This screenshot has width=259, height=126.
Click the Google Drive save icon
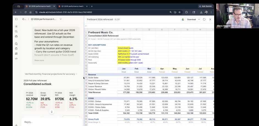click(x=183, y=19)
